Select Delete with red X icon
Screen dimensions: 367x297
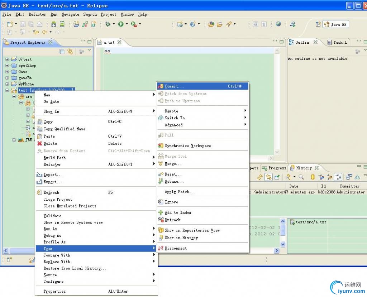click(96, 143)
